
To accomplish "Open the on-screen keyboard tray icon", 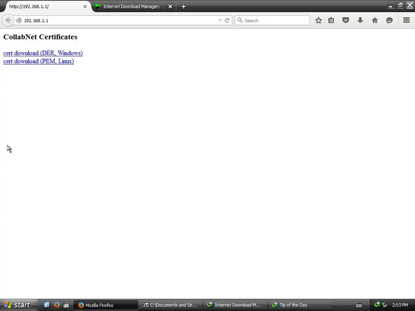I will point(359,305).
